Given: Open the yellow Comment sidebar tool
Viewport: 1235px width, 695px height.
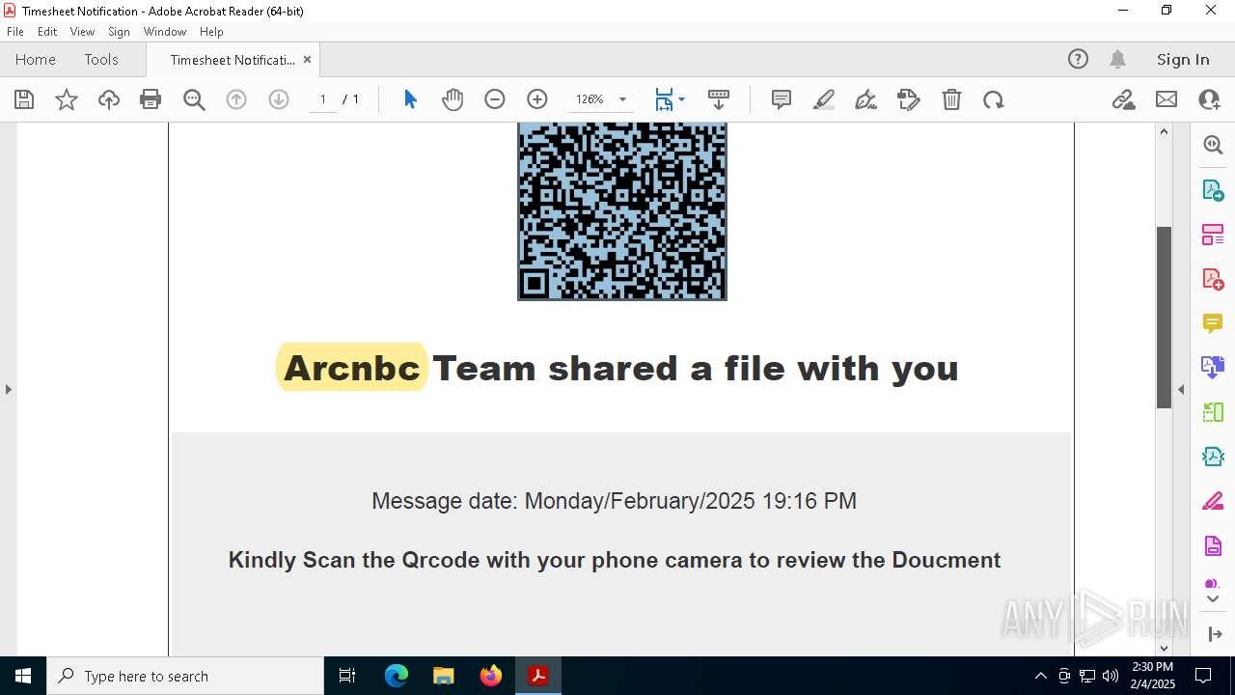Looking at the screenshot, I should pos(1213,322).
